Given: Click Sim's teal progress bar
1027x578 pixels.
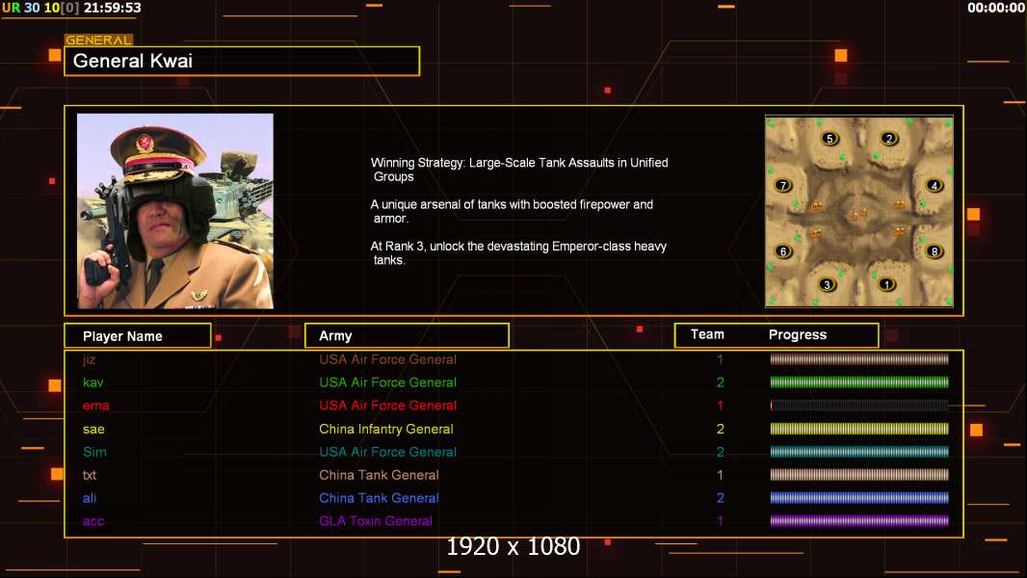Looking at the screenshot, I should [x=859, y=452].
